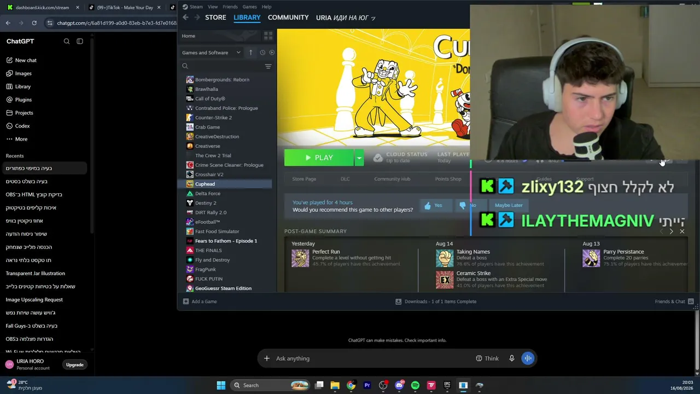Add attachment with plus icon in ChatGPT
700x394 pixels.
pos(267,358)
